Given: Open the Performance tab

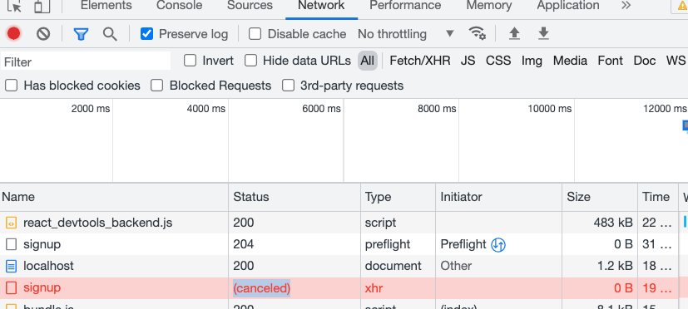Looking at the screenshot, I should coord(405,5).
